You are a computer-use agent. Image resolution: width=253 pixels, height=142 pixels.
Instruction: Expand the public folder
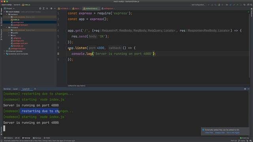coord(9,33)
